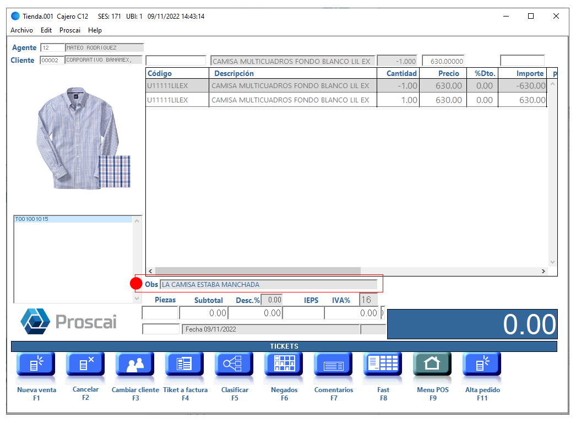Click the grid horizontal scrollbar thumb
Viewport: 576px width, 423px height.
258,271
